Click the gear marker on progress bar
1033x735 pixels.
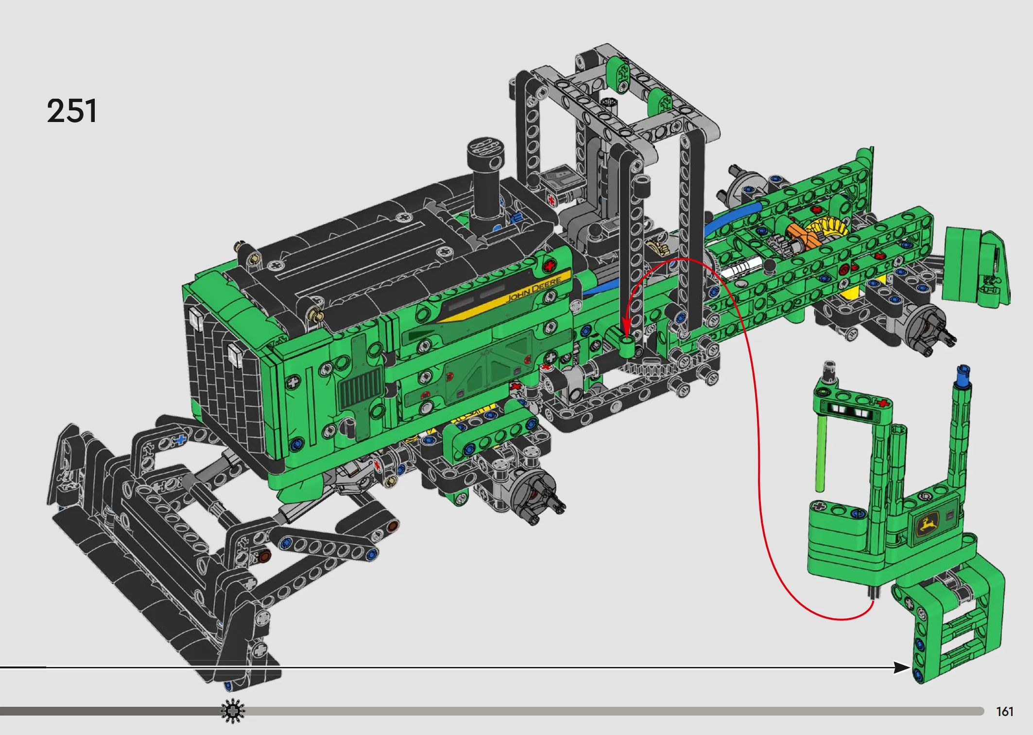coord(233,711)
